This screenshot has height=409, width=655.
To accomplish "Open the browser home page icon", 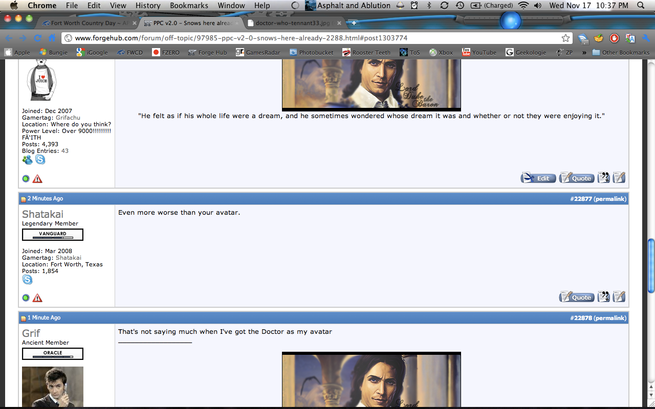I will click(x=52, y=38).
